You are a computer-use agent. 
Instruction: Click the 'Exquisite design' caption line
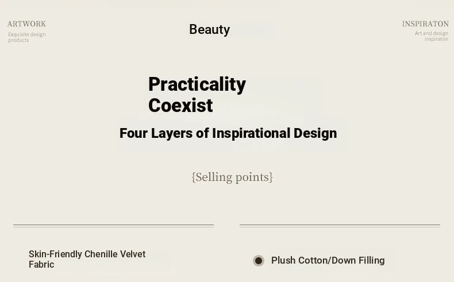[x=27, y=34]
